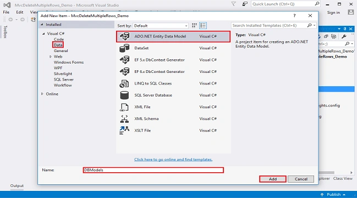Image resolution: width=357 pixels, height=198 pixels.
Task: Collapse the Installed templates section
Action: [42, 25]
